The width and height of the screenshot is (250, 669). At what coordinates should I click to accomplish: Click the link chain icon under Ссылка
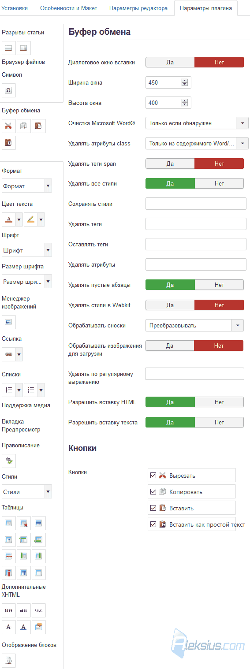click(x=8, y=354)
